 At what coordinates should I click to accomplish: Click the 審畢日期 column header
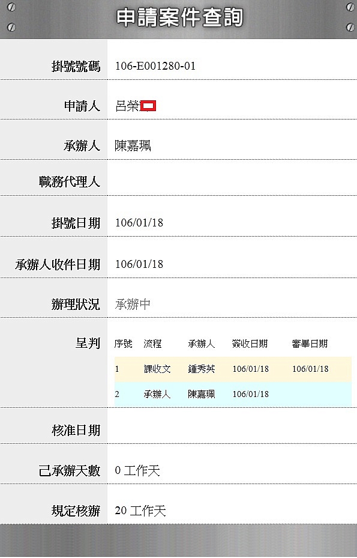310,344
